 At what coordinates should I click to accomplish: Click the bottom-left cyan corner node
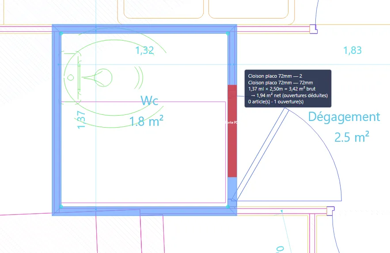coord(61,206)
